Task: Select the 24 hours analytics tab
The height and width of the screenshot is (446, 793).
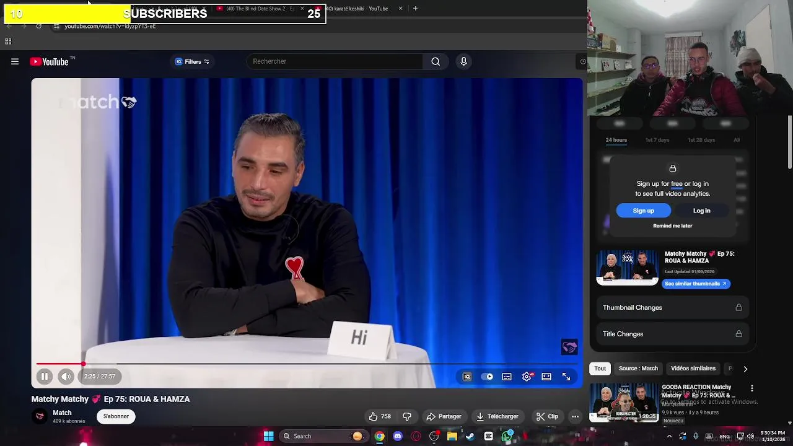Action: point(616,140)
